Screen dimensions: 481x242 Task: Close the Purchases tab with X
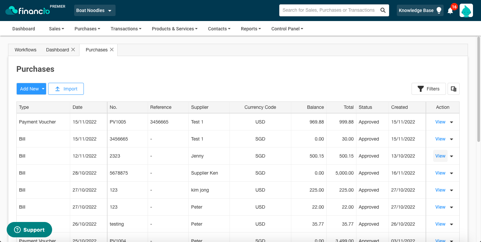(x=112, y=49)
